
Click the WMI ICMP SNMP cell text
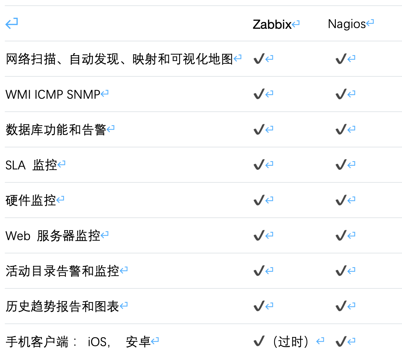point(53,95)
